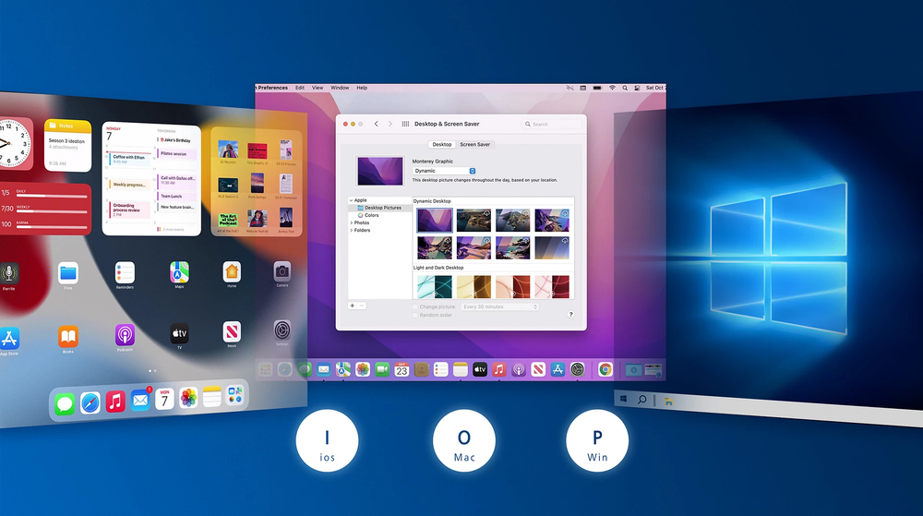Viewport: 923px width, 516px height.
Task: Click the Windows Start button
Action: coord(624,400)
